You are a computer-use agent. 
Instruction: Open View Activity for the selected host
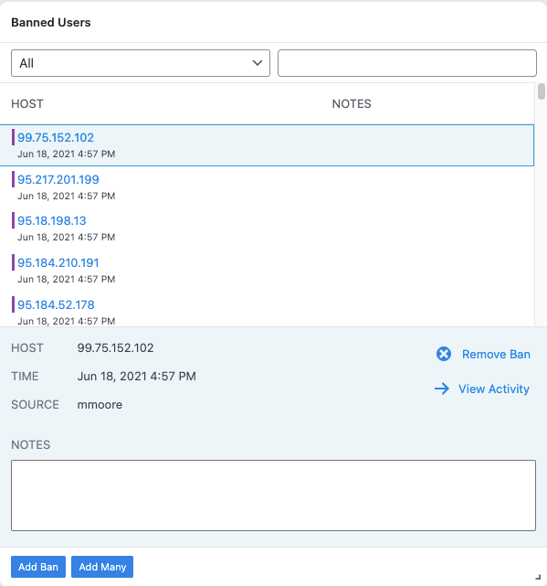click(x=494, y=389)
